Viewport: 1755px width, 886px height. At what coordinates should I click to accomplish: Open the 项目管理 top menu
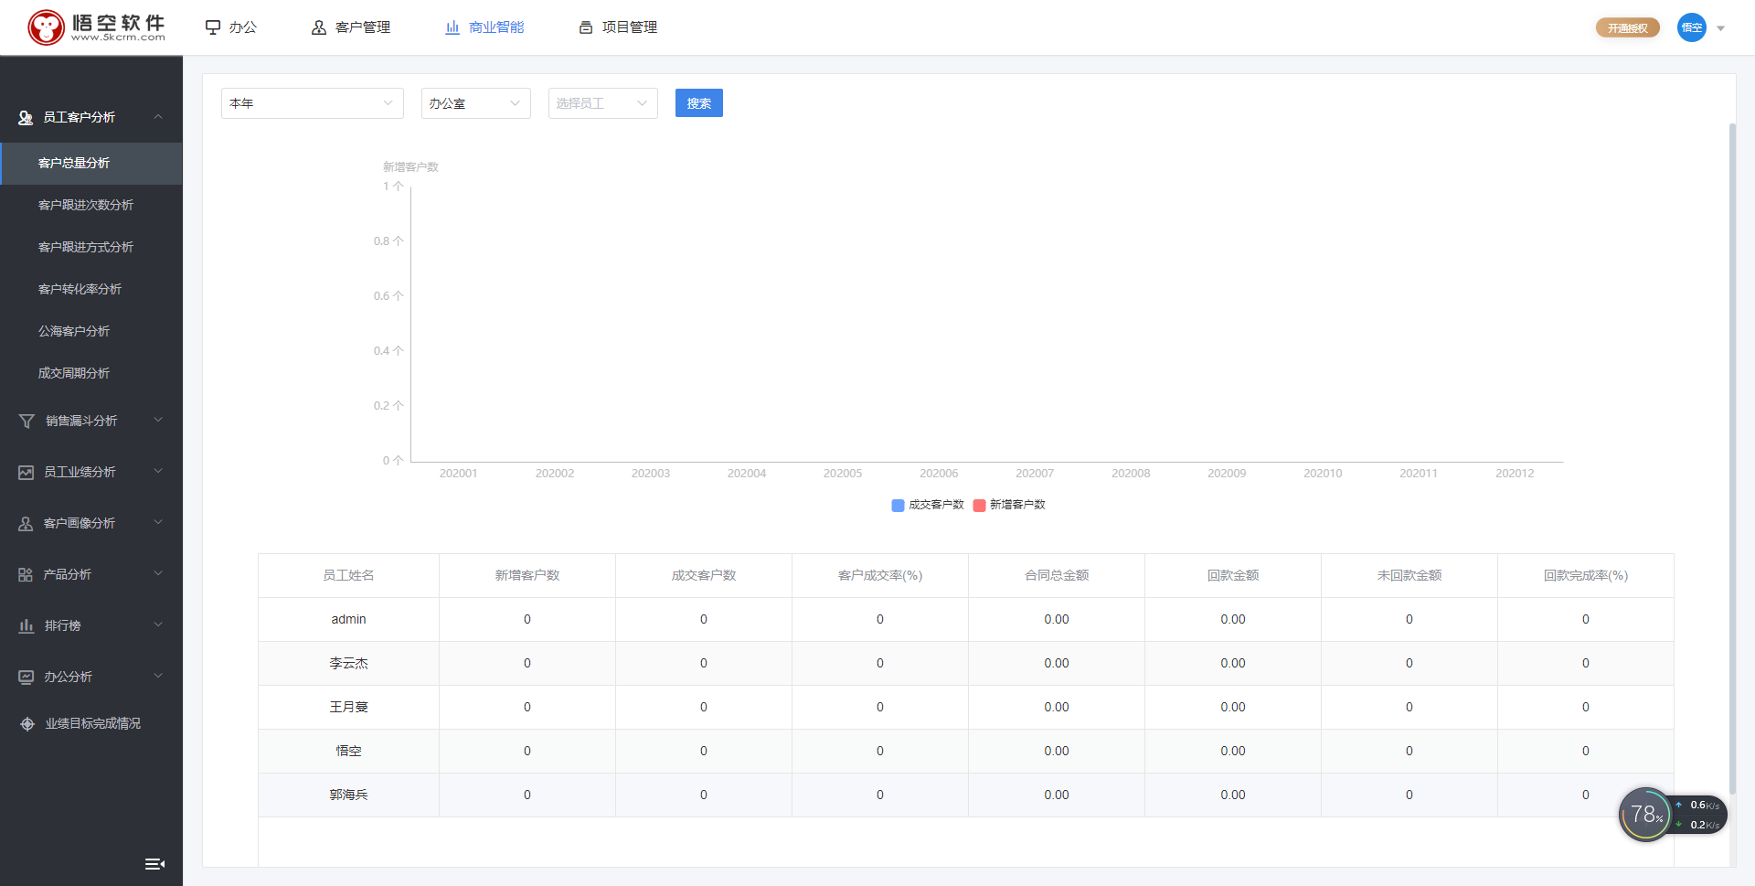click(x=618, y=27)
